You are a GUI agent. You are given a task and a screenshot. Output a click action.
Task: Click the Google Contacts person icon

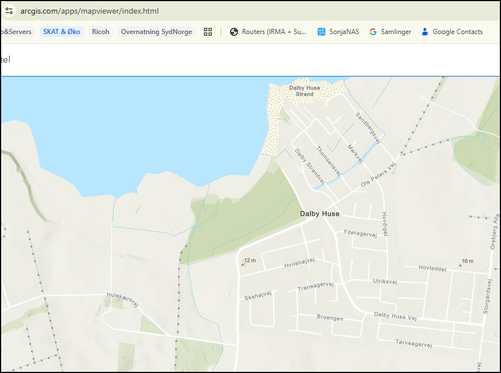point(424,32)
